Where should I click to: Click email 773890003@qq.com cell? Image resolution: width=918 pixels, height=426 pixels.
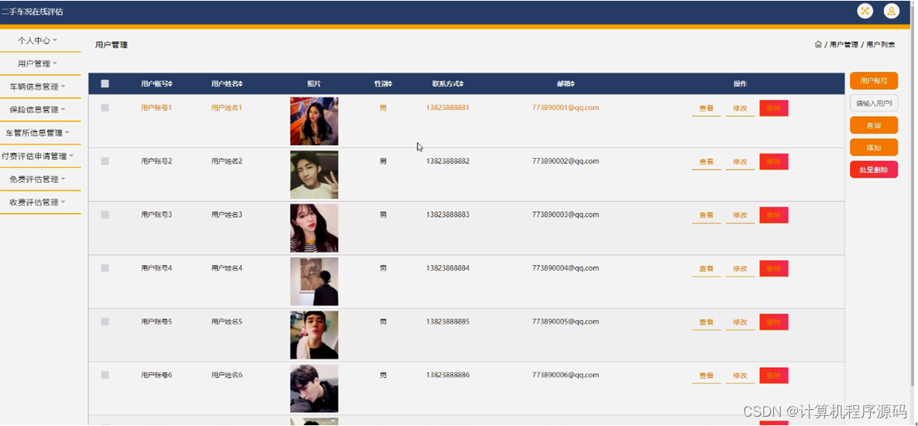point(565,215)
